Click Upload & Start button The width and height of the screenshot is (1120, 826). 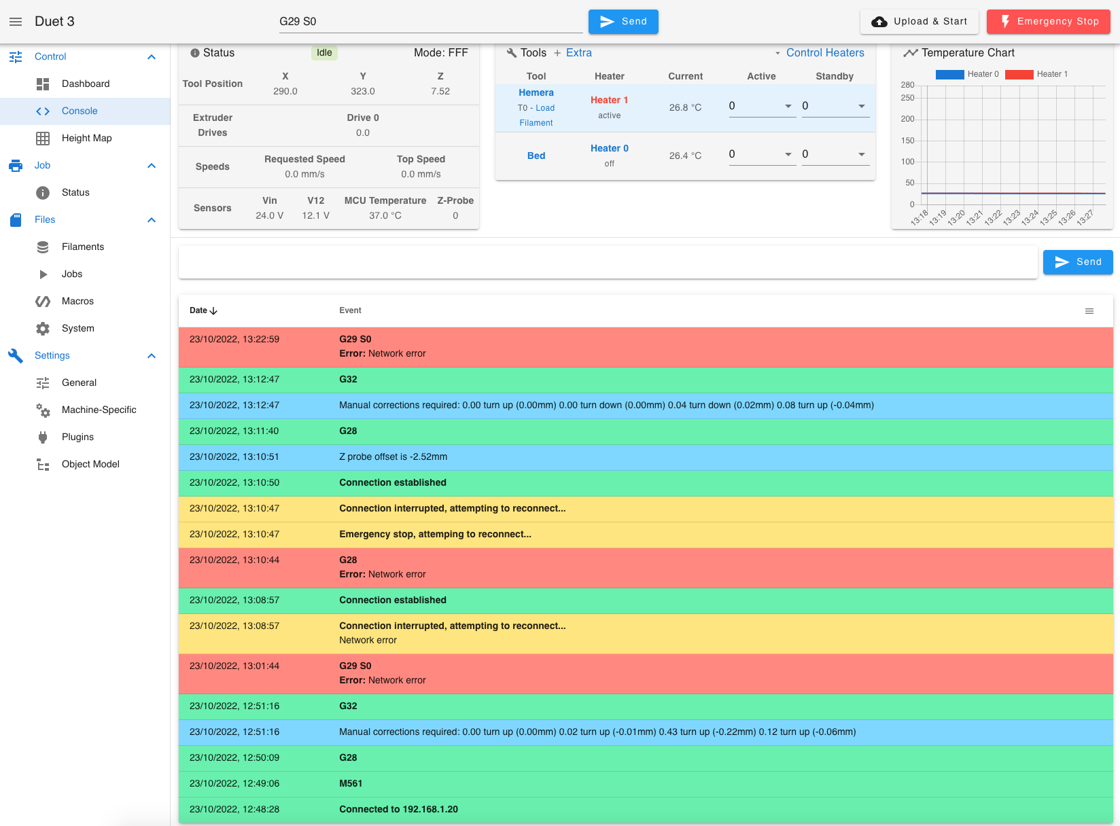[919, 22]
